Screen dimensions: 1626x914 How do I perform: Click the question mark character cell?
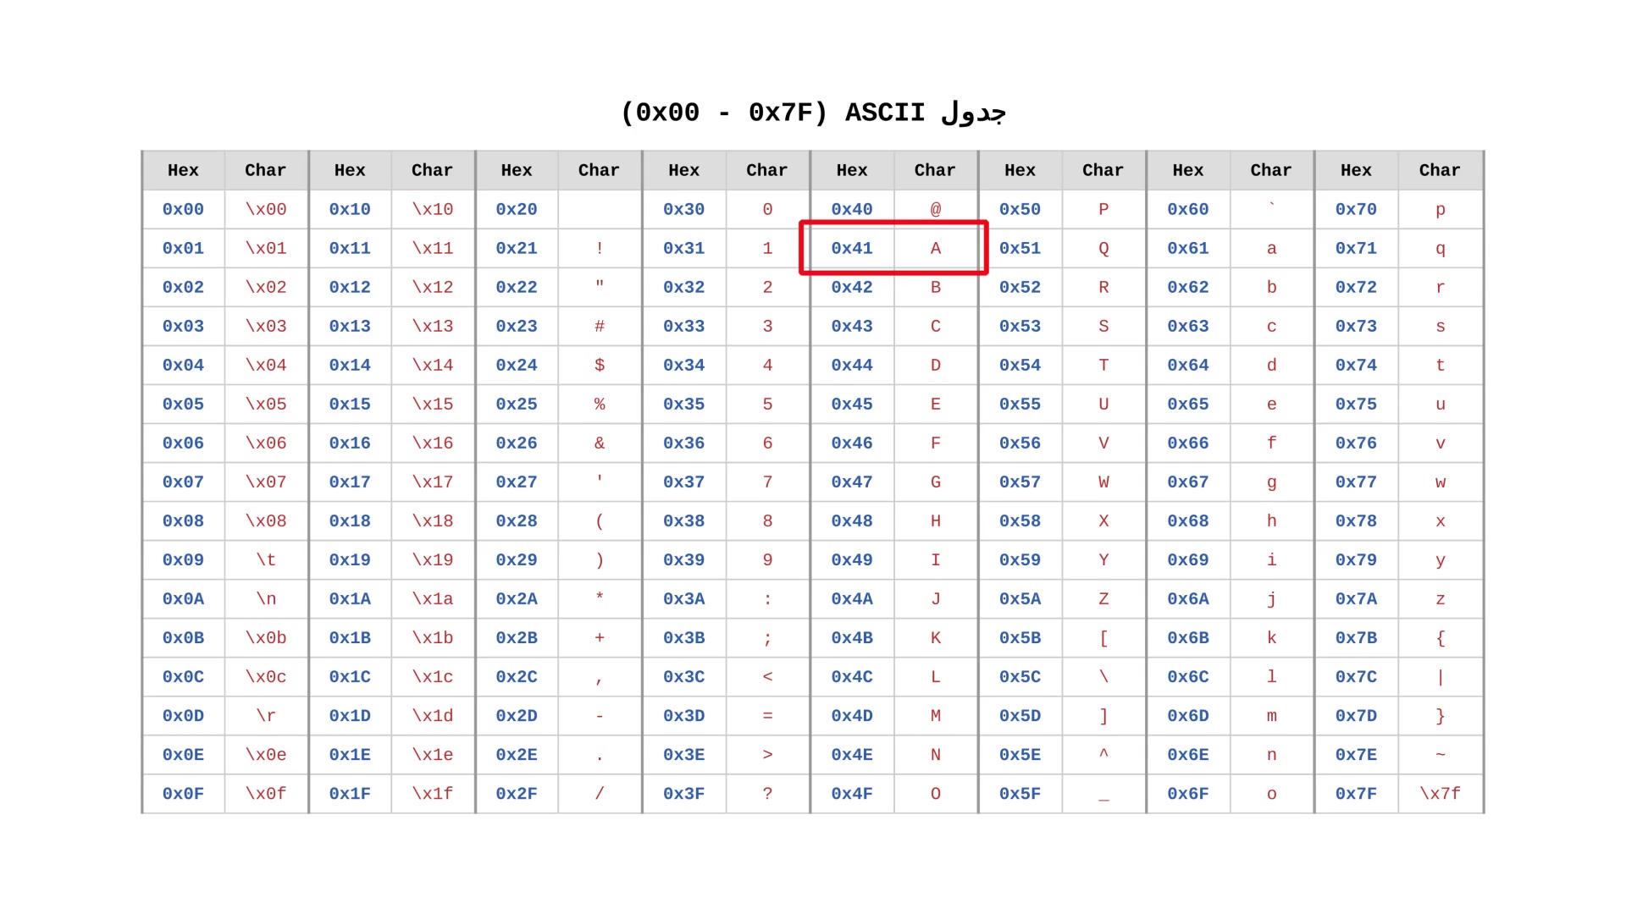coord(767,794)
